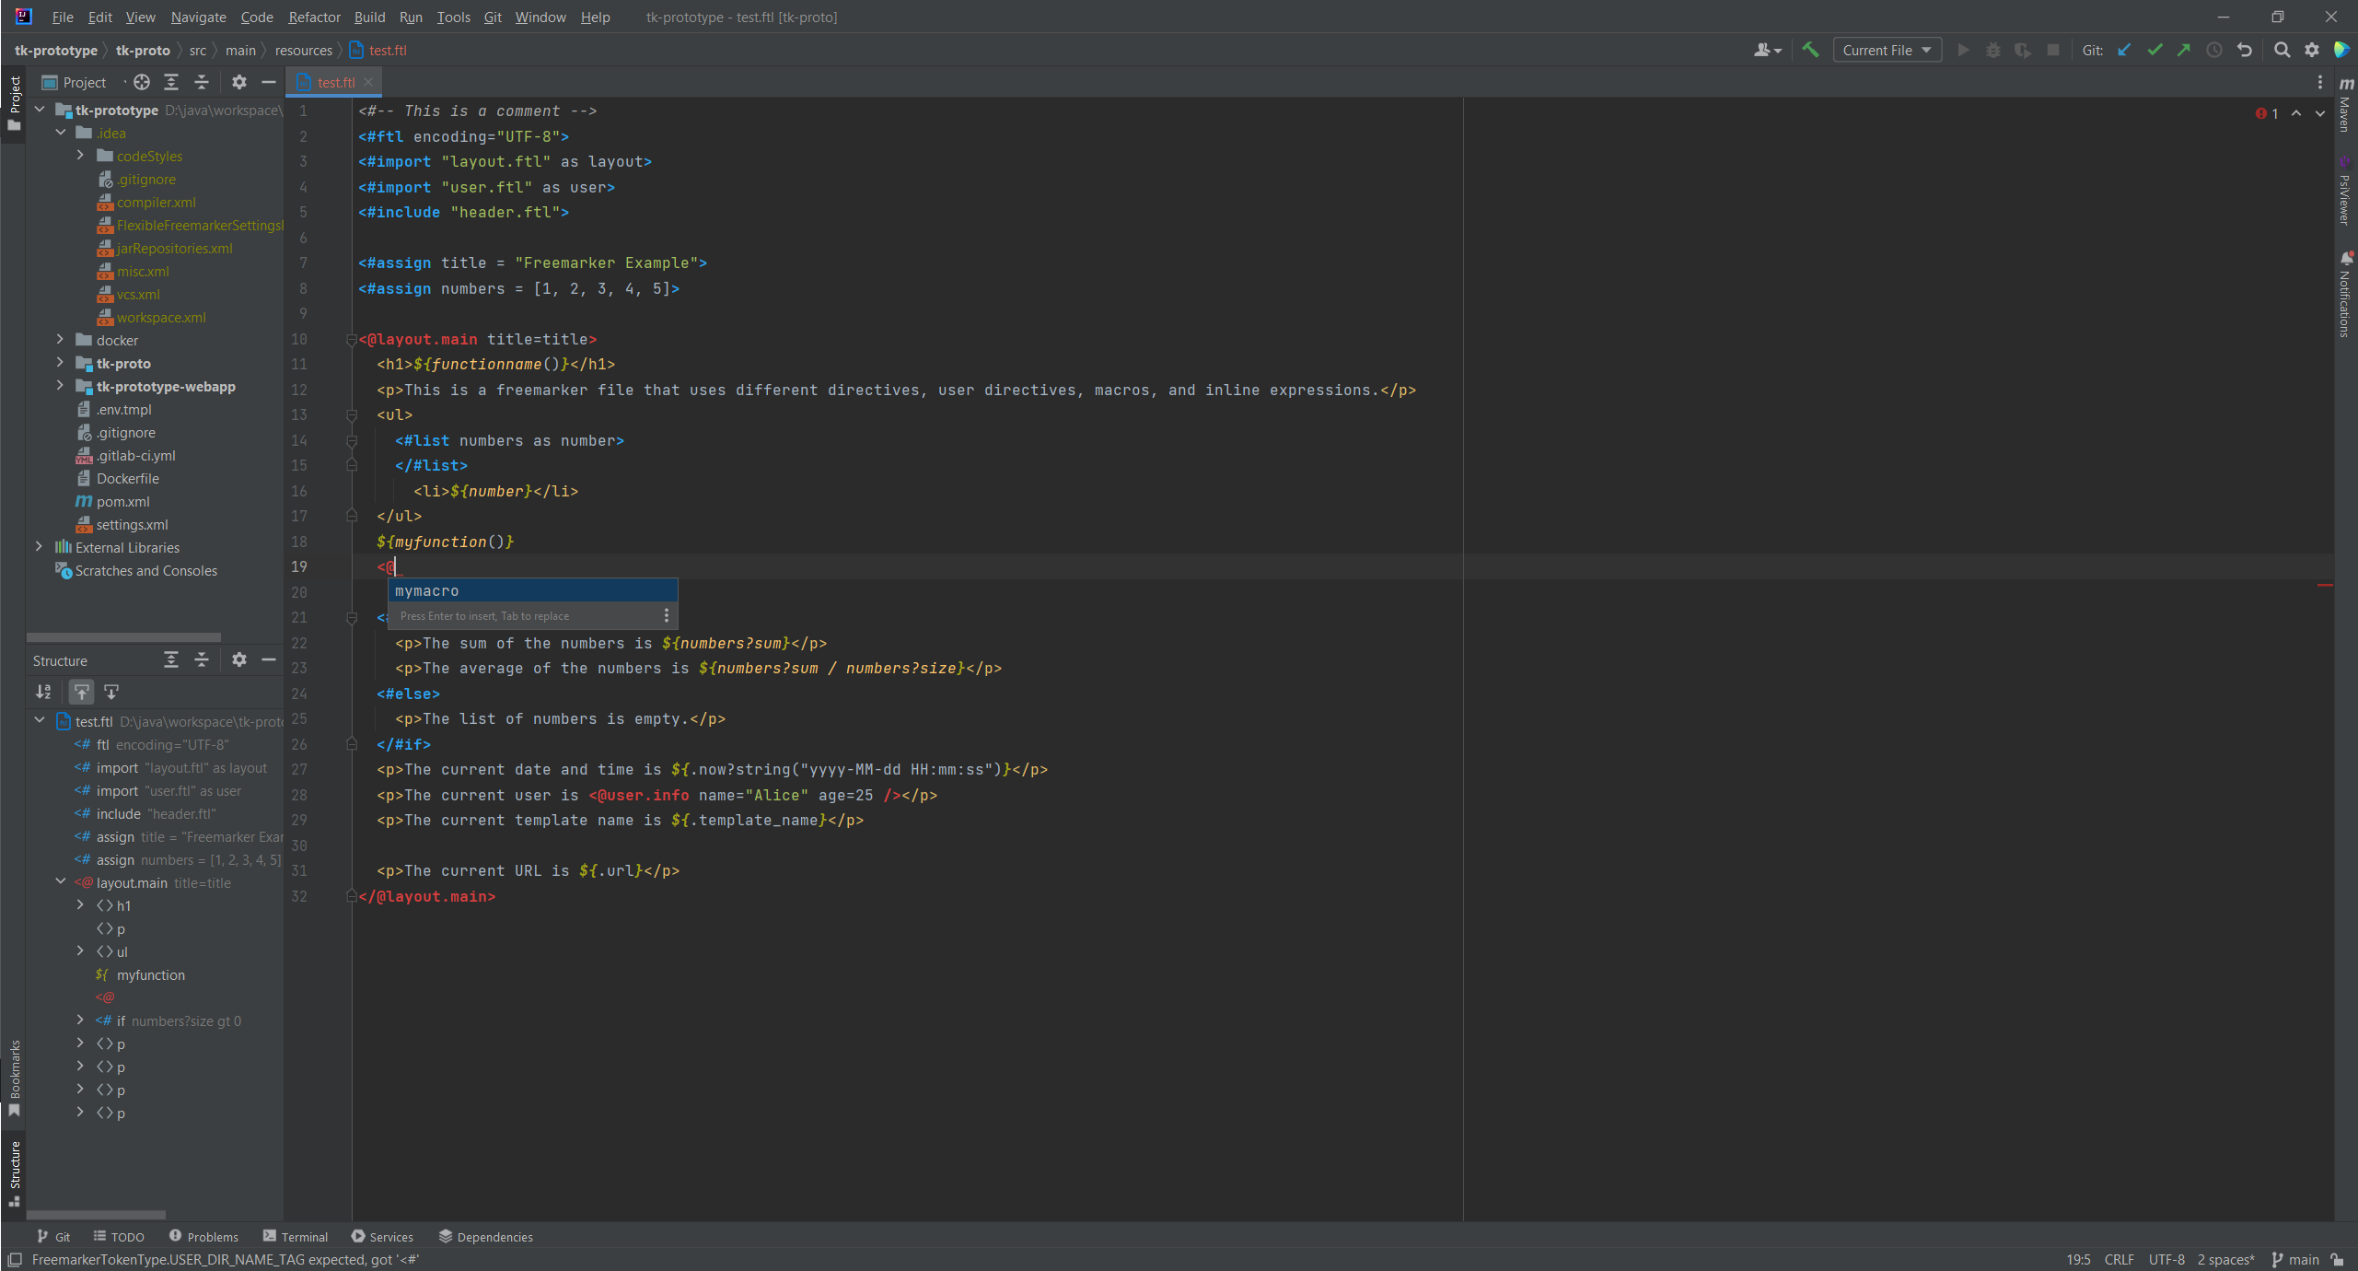Click collapse all icon in Project panel
The image size is (2358, 1271).
(x=202, y=82)
